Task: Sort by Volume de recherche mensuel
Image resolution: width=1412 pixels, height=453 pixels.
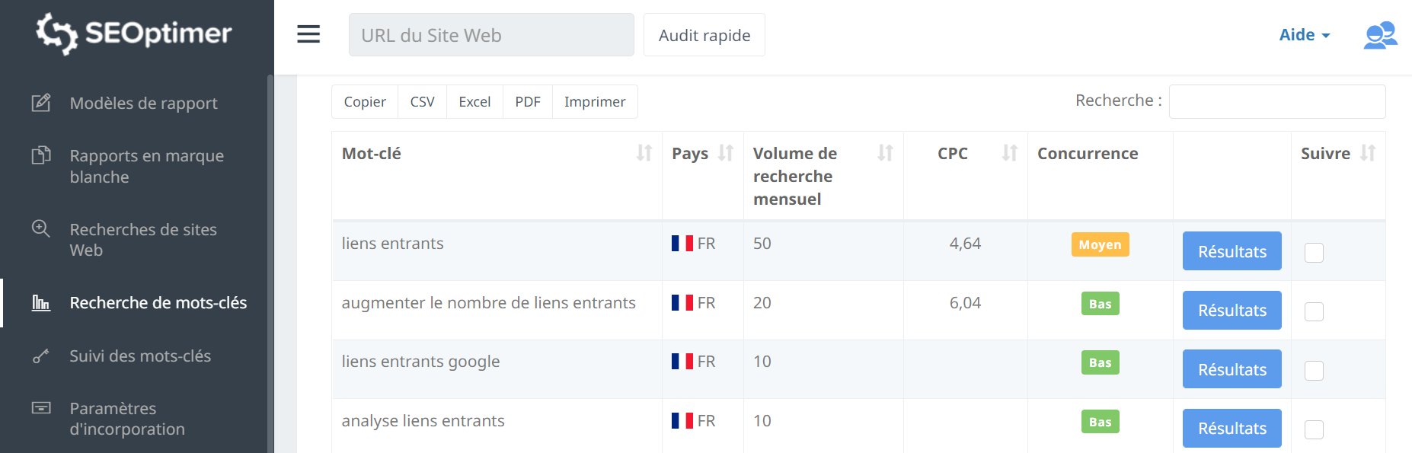Action: [885, 153]
